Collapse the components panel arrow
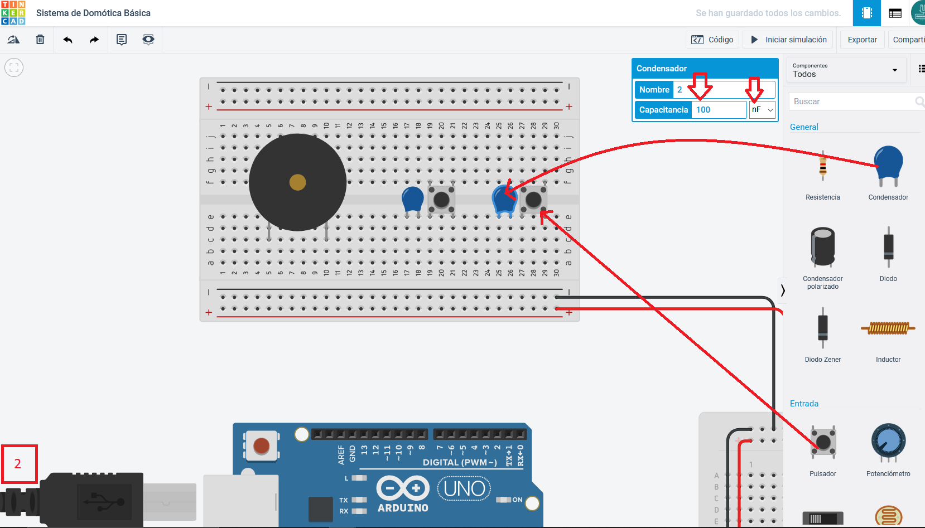 click(783, 290)
